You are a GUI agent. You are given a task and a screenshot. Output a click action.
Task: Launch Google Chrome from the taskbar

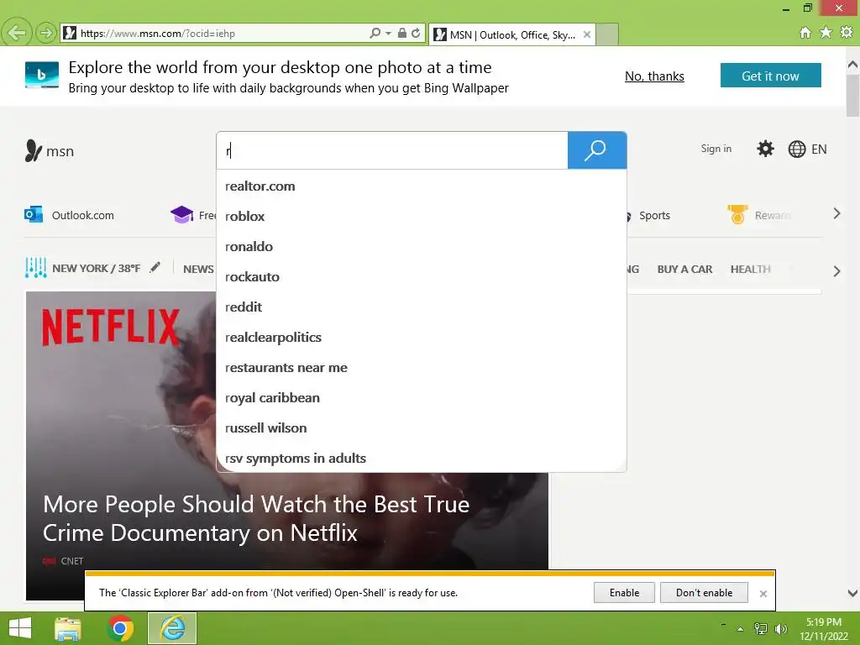120,628
